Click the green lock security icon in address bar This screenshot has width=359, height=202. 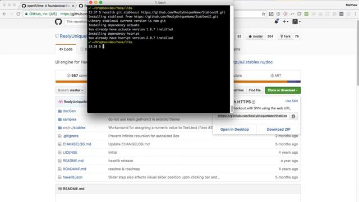coord(26,14)
